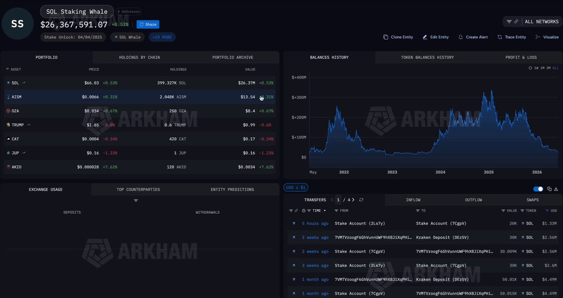The width and height of the screenshot is (563, 298).
Task: Open VALUE column filter
Action: [x=503, y=211]
